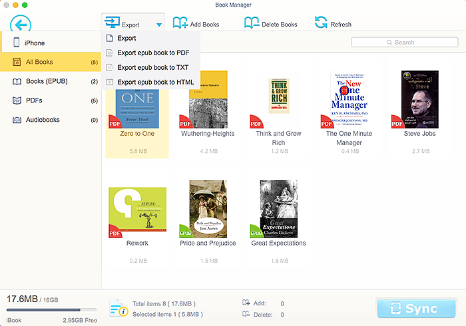This screenshot has height=326, width=466.
Task: Click the iBook storage usage bar
Action: coord(51,310)
